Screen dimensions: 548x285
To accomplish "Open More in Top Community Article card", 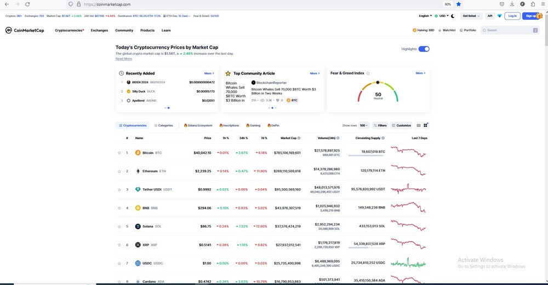I will click(x=315, y=73).
